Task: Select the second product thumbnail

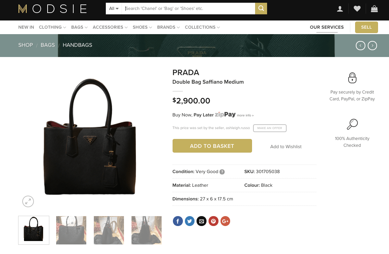Action: tap(71, 230)
